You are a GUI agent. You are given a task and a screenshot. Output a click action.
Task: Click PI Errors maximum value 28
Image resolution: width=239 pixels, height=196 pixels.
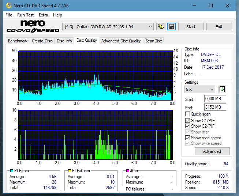pos(54,182)
